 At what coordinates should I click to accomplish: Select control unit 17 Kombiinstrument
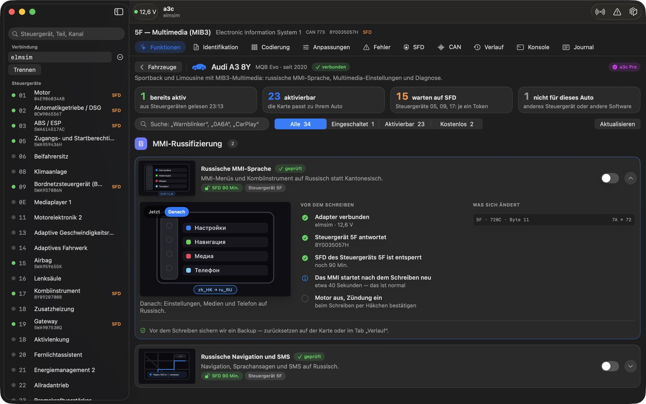point(67,294)
